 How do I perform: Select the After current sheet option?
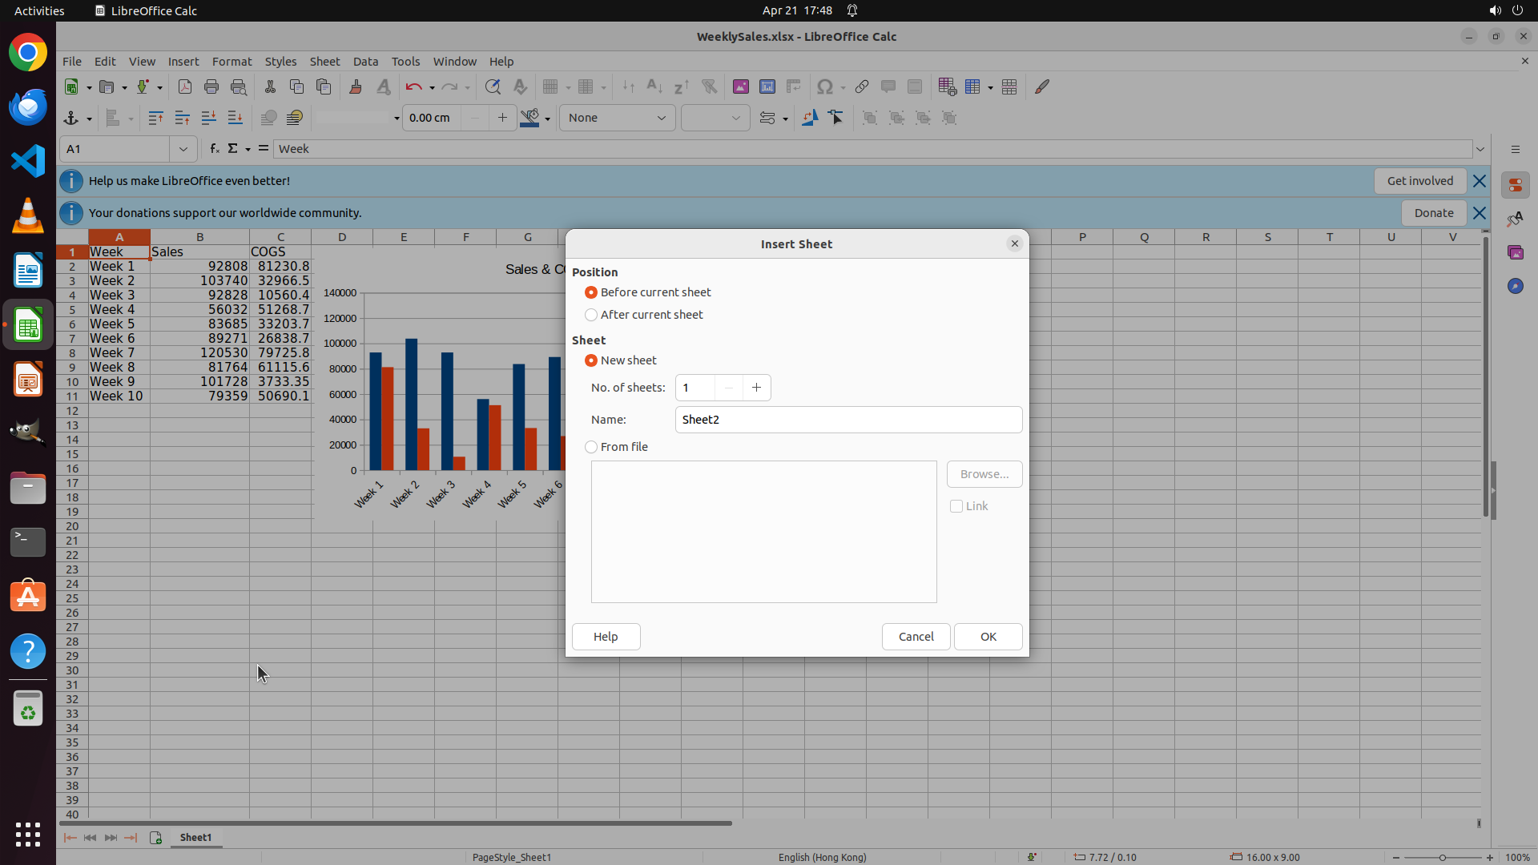(591, 315)
